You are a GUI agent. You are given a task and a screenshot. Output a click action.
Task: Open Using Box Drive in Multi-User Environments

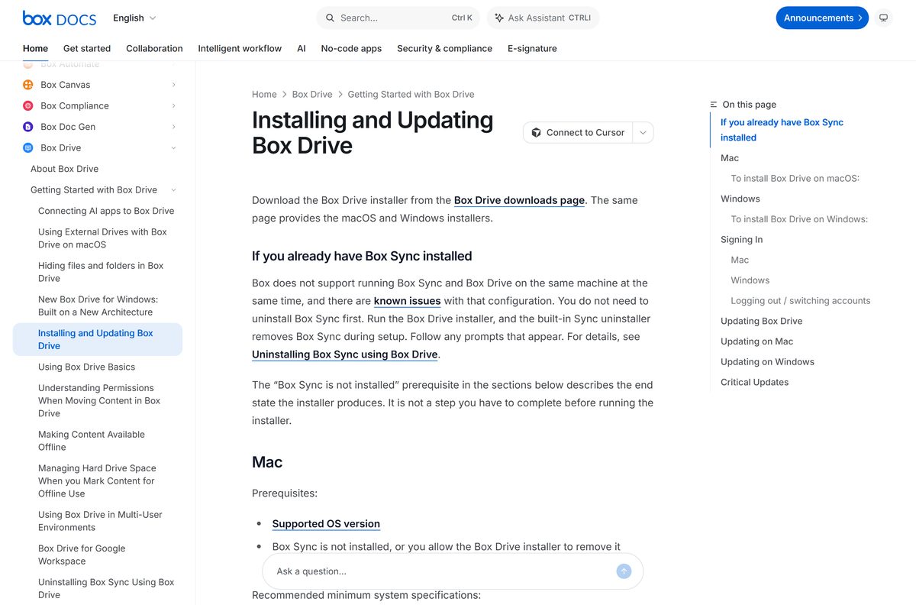pyautogui.click(x=100, y=521)
